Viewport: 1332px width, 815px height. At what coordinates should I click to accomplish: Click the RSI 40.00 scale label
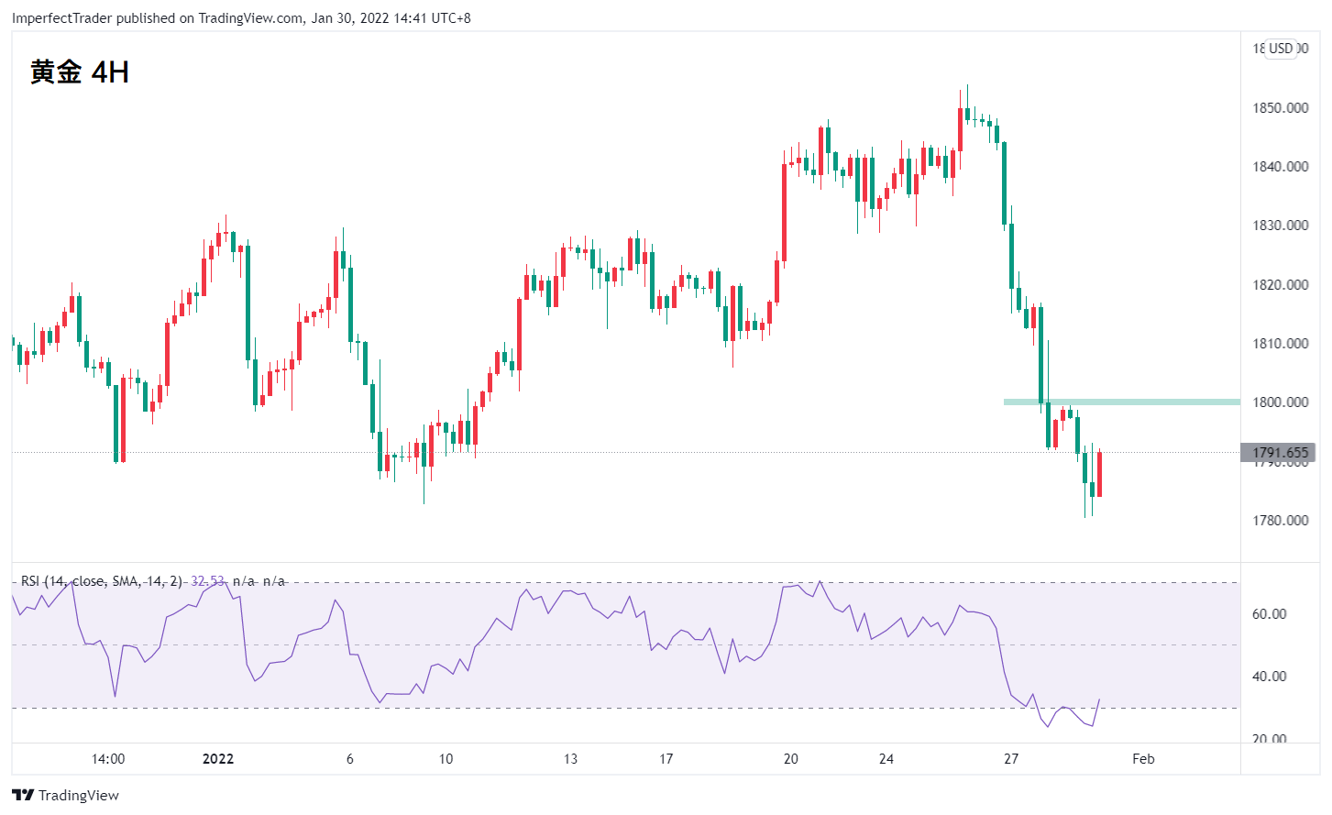point(1270,676)
